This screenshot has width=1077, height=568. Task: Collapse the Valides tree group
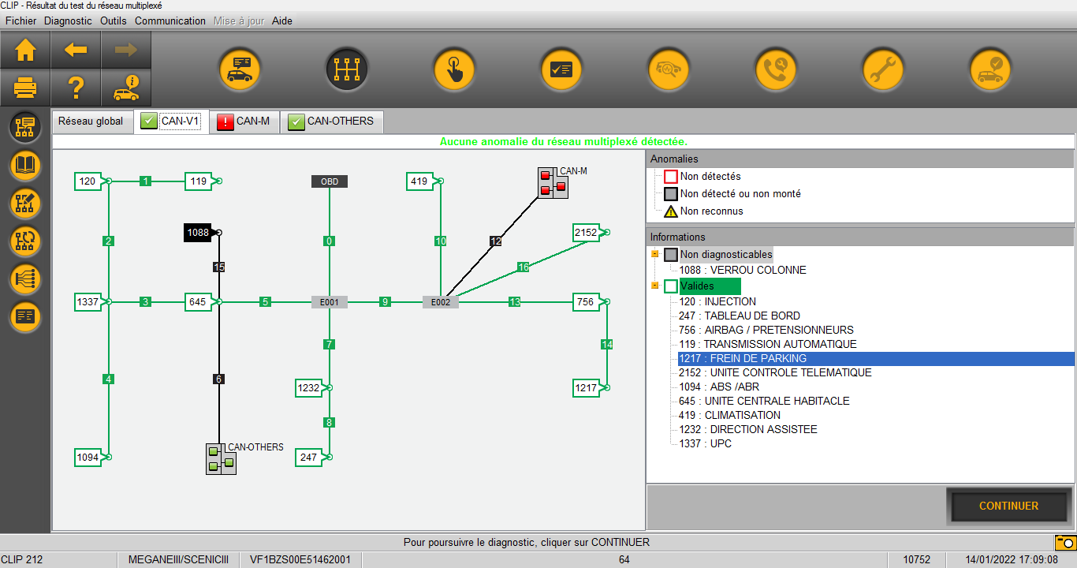tap(654, 286)
